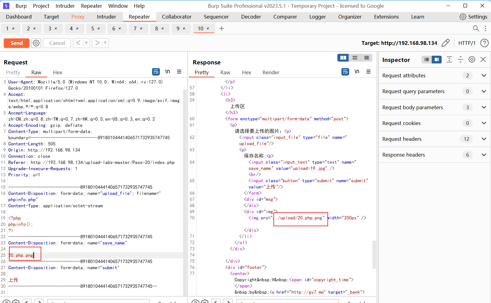Select Repeater tab 3

[x=50, y=28]
